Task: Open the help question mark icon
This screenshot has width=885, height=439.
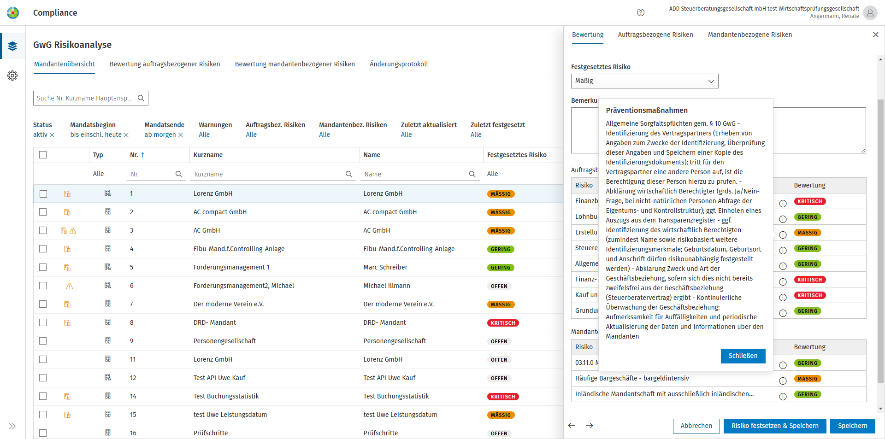Action: 641,12
